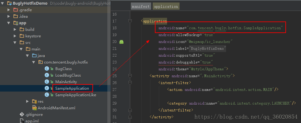
Task: Collapse the app module arrow
Action: point(9,23)
